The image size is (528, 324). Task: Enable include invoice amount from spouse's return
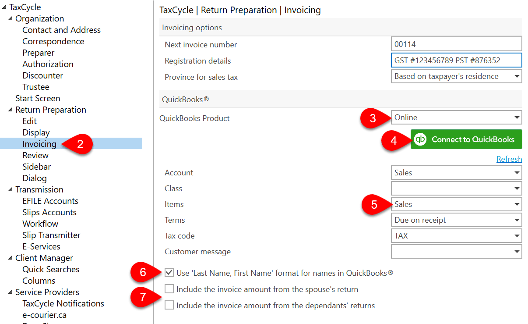pos(169,289)
